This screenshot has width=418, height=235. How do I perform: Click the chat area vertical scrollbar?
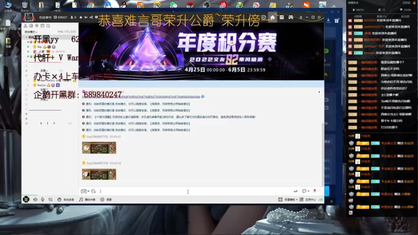tap(323, 155)
